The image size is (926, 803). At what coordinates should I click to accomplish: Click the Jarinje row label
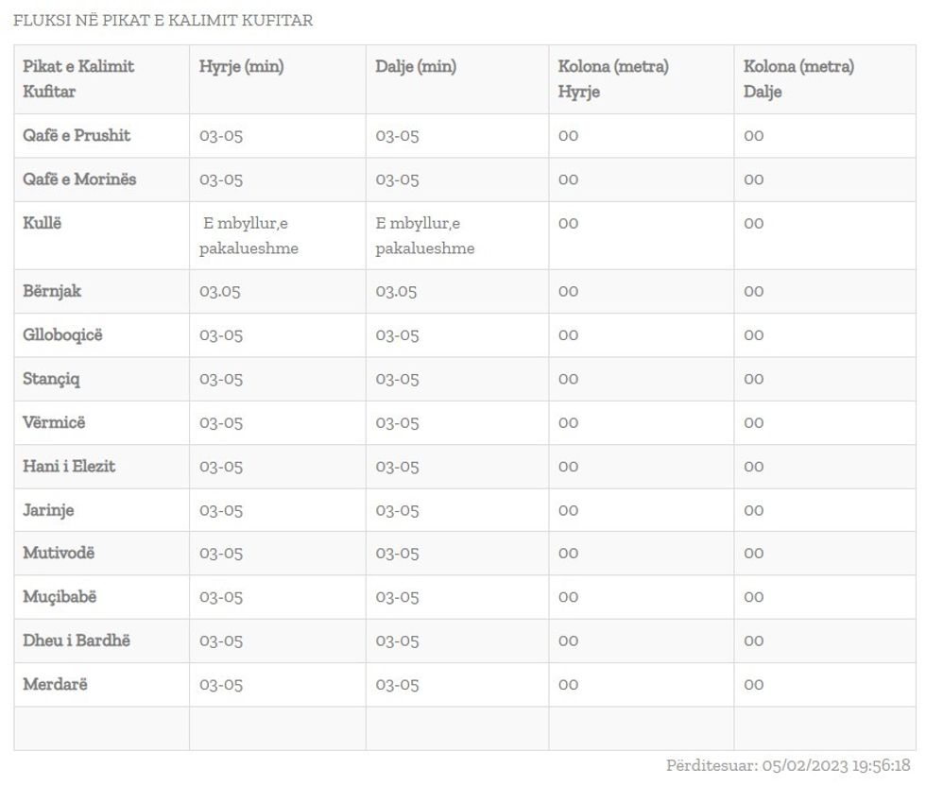click(x=48, y=510)
